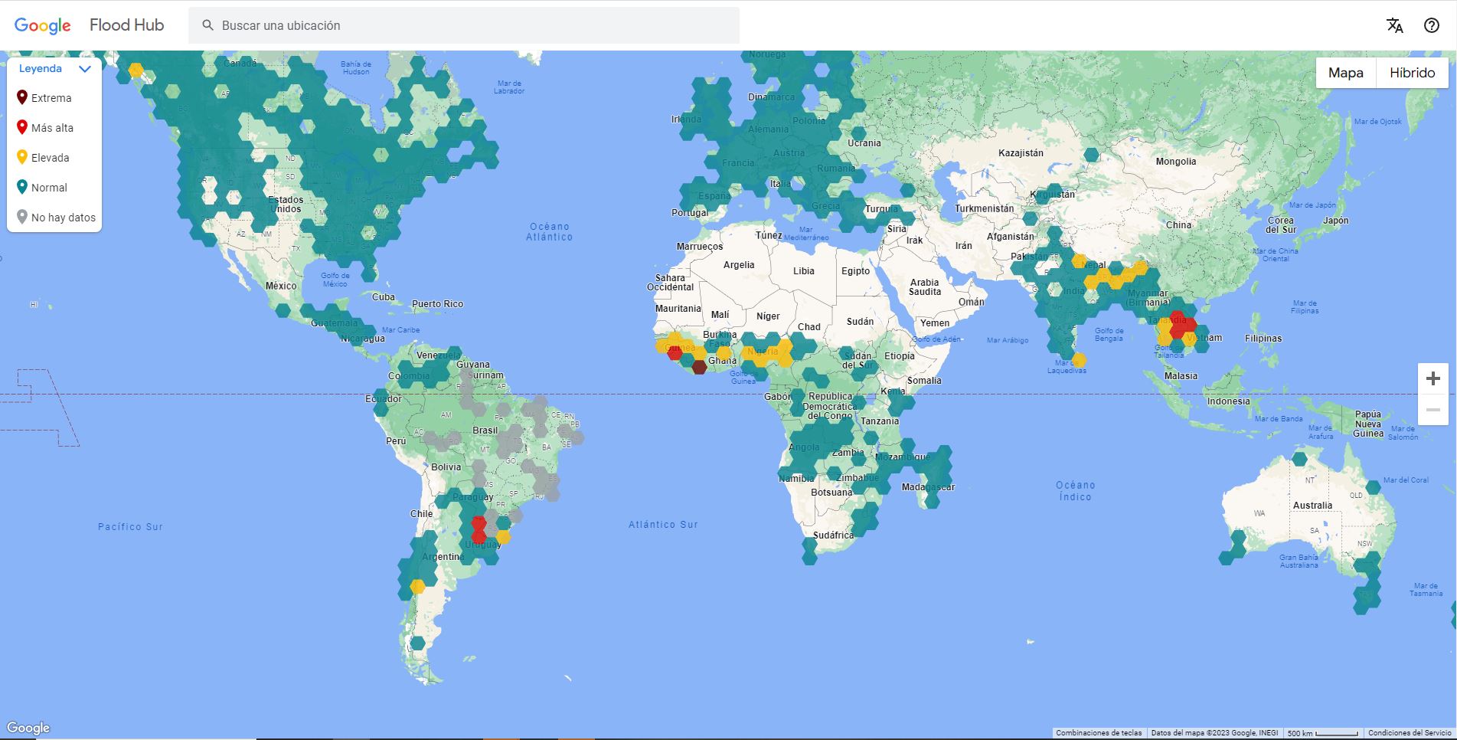Click the Google logo in header
This screenshot has width=1457, height=740.
point(43,25)
